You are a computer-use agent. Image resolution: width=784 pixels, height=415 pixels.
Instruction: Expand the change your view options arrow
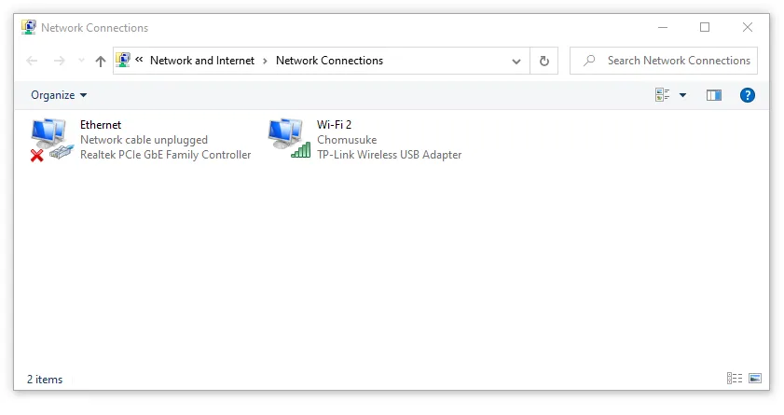[x=682, y=95]
